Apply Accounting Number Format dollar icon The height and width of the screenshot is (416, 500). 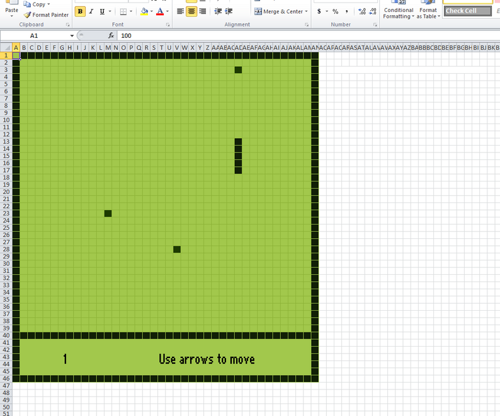pos(319,11)
